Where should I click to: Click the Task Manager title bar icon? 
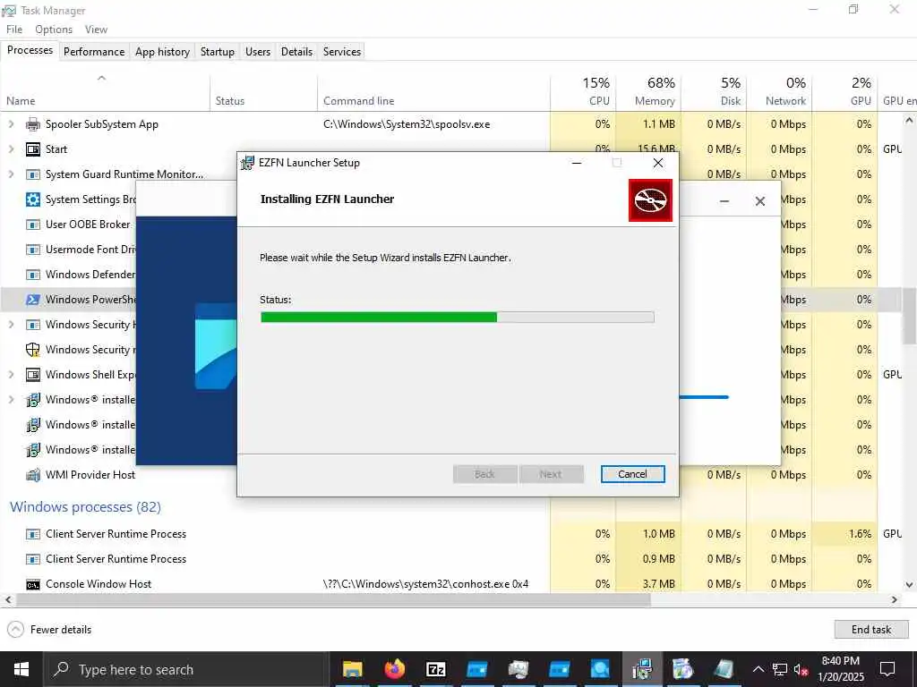pyautogui.click(x=9, y=11)
